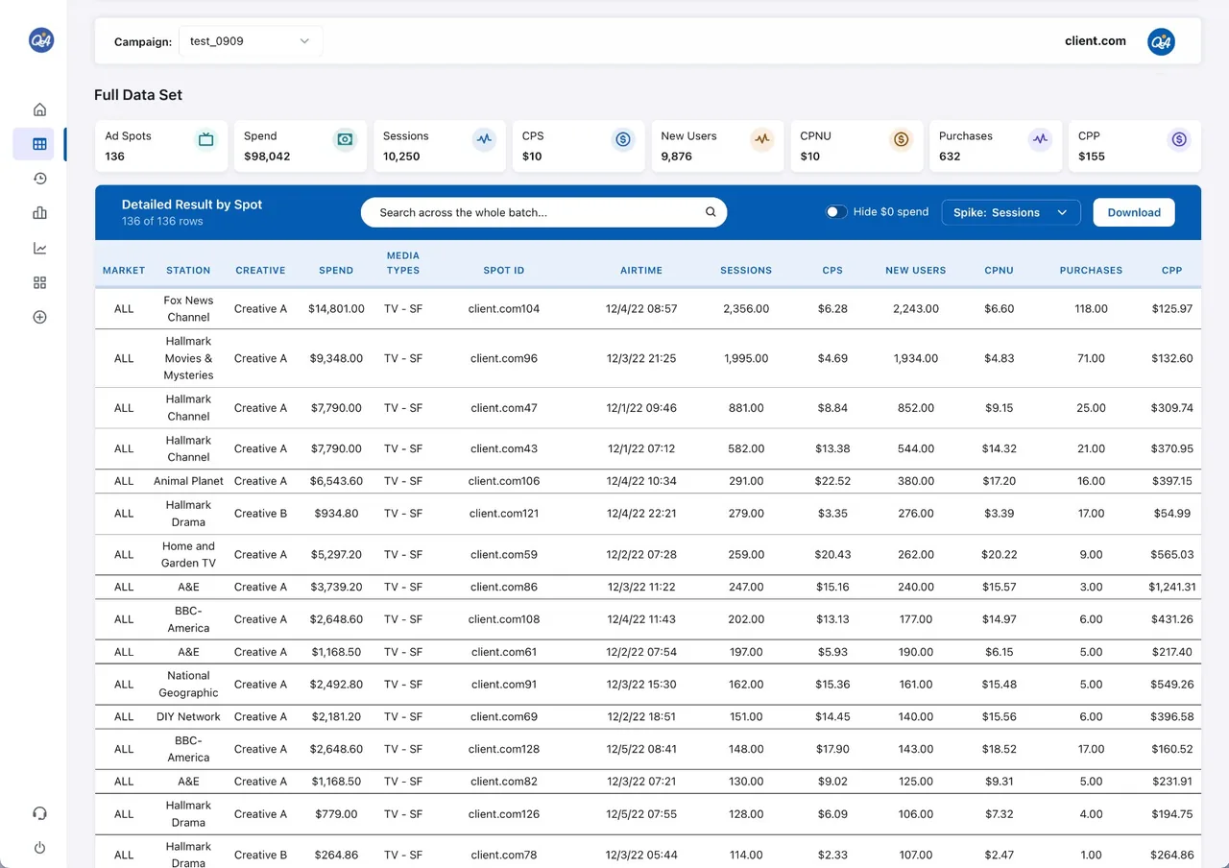Viewport: 1229px width, 868px height.
Task: Click the CPS dollar icon
Action: coord(623,139)
